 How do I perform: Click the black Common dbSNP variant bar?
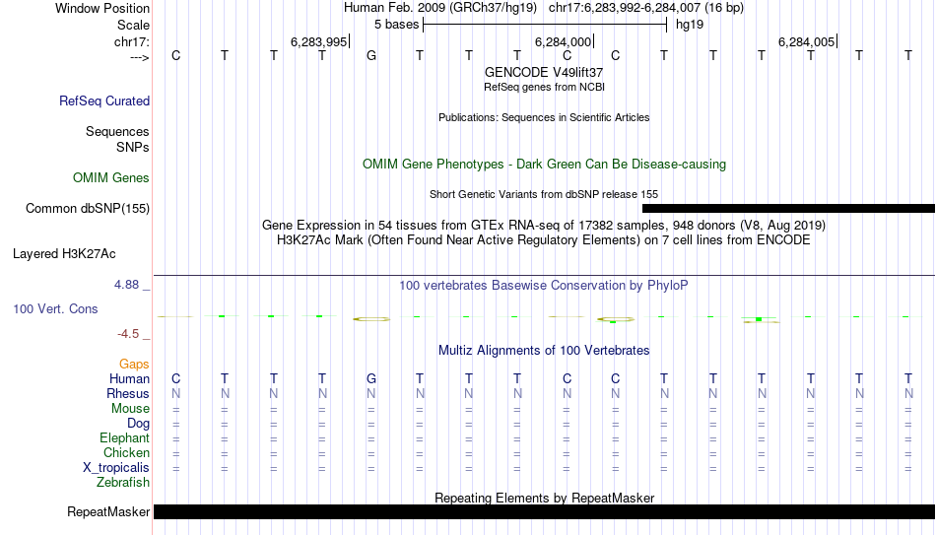pyautogui.click(x=788, y=209)
